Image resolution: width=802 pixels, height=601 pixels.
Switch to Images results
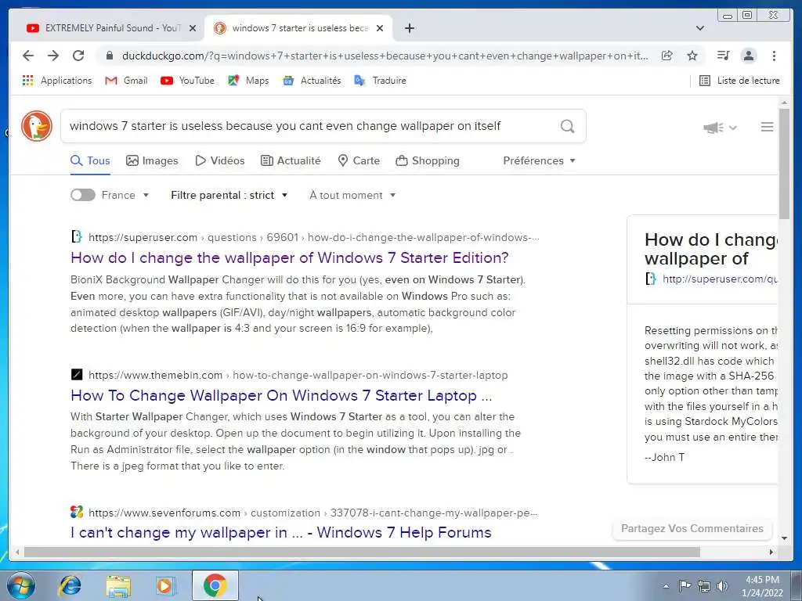[152, 160]
